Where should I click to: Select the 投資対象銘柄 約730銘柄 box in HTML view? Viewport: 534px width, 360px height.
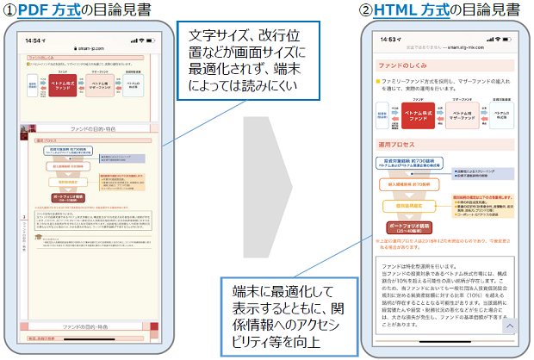(413, 164)
